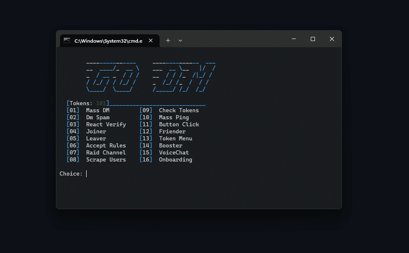
Task: Close the terminal window
Action: tap(332, 39)
